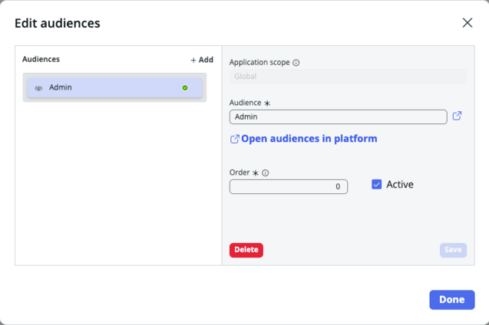This screenshot has width=489, height=325.
Task: Select the Admin audience row
Action: click(x=114, y=88)
